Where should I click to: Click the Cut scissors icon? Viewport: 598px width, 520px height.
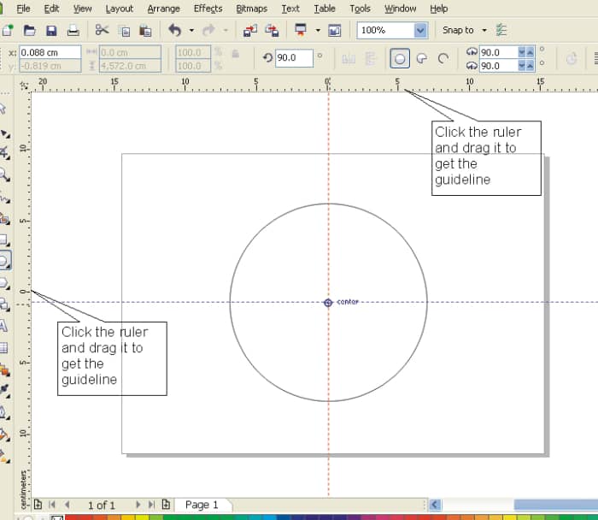(103, 30)
